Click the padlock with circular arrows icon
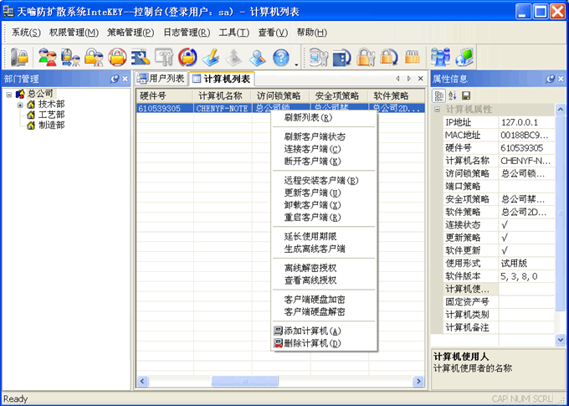 pos(187,58)
